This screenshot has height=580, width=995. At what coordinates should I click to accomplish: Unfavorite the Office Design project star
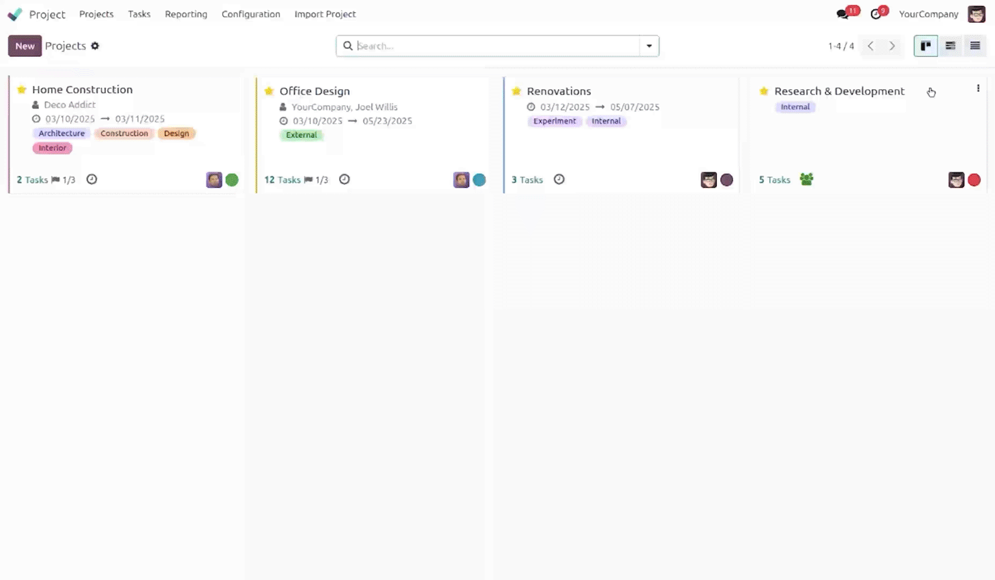pos(269,91)
